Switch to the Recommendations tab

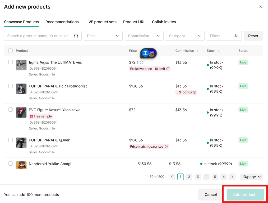pyautogui.click(x=62, y=22)
